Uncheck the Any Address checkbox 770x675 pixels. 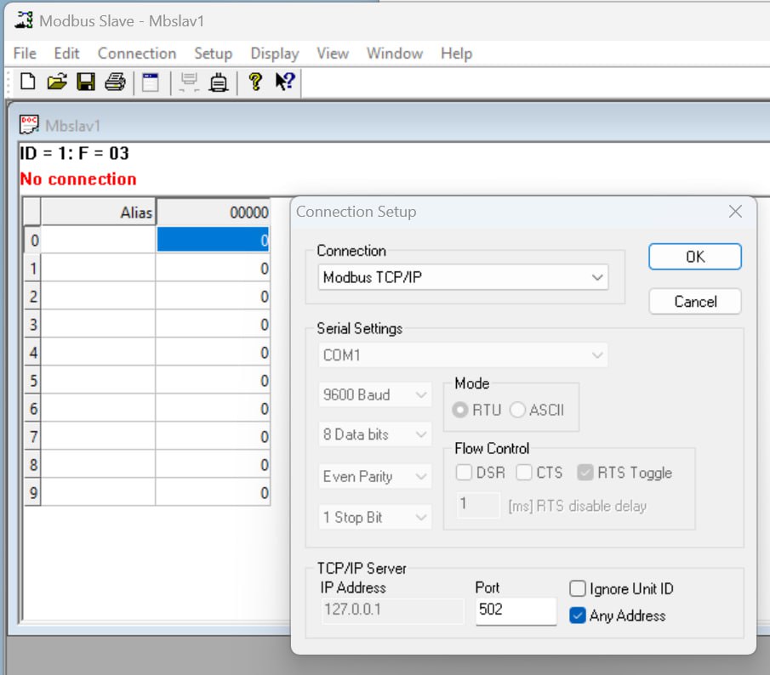[x=578, y=615]
